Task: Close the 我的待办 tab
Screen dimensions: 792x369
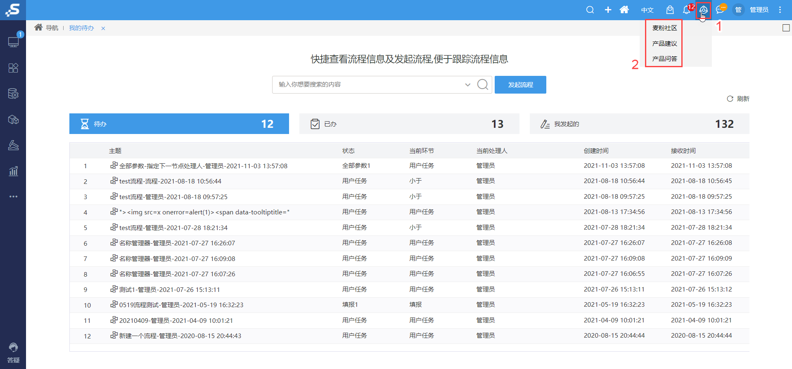Action: point(103,28)
